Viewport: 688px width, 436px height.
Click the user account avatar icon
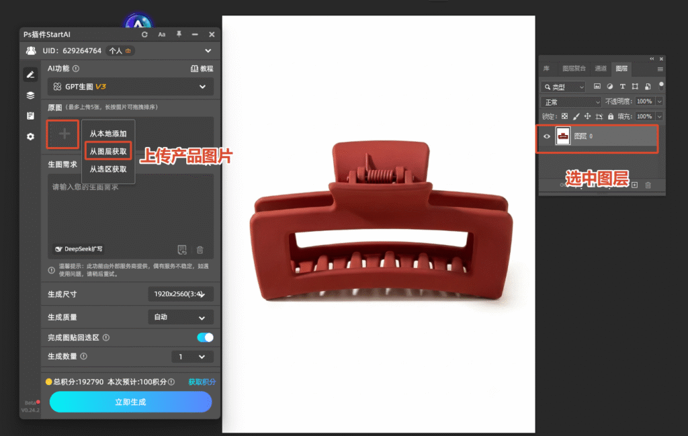click(x=31, y=51)
